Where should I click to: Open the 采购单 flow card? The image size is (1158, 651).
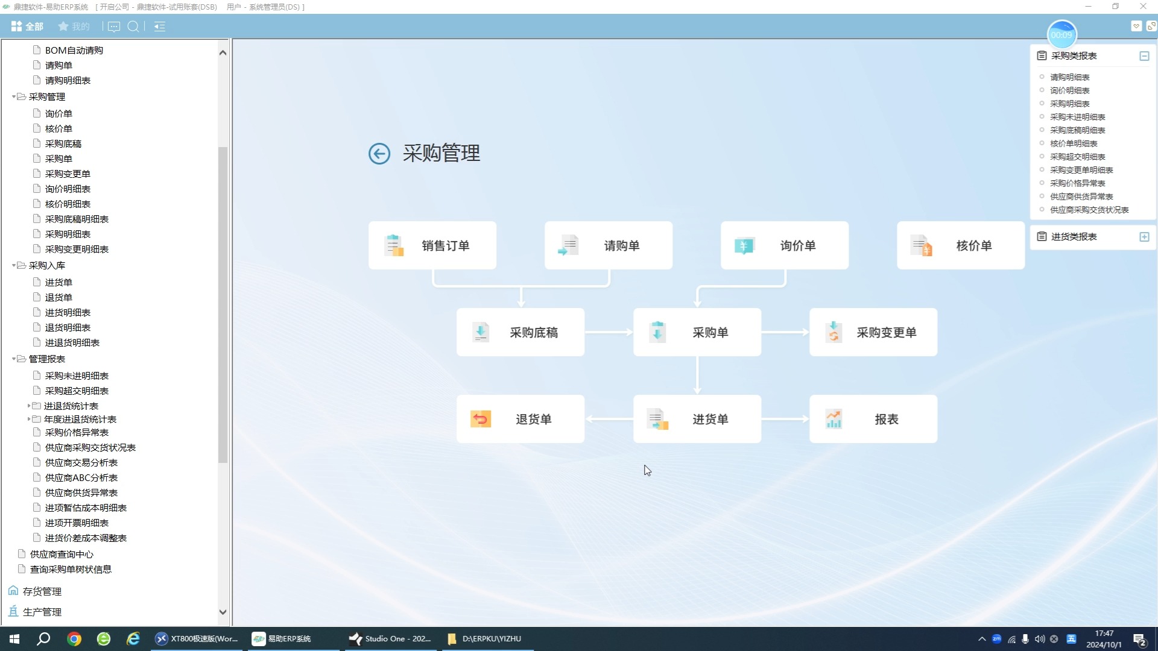click(697, 332)
